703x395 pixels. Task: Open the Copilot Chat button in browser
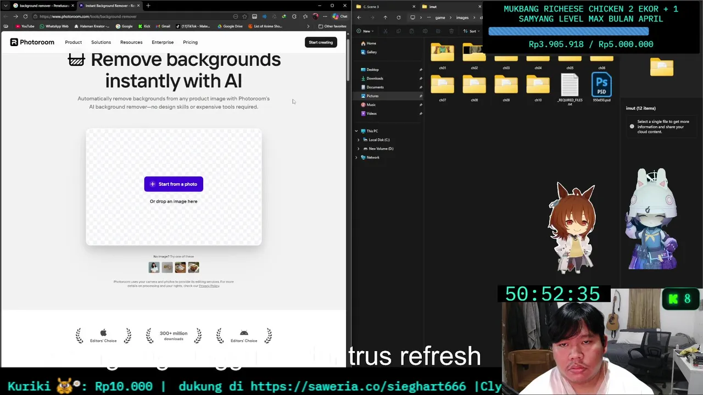tap(339, 16)
